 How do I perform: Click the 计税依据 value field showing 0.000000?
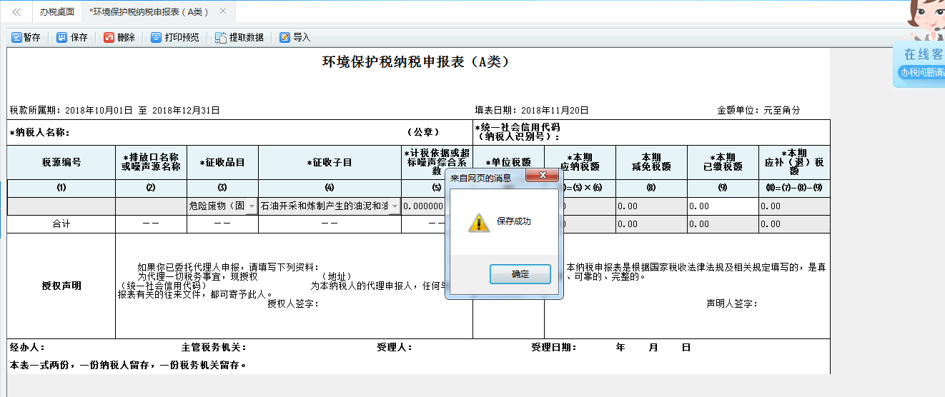point(423,206)
